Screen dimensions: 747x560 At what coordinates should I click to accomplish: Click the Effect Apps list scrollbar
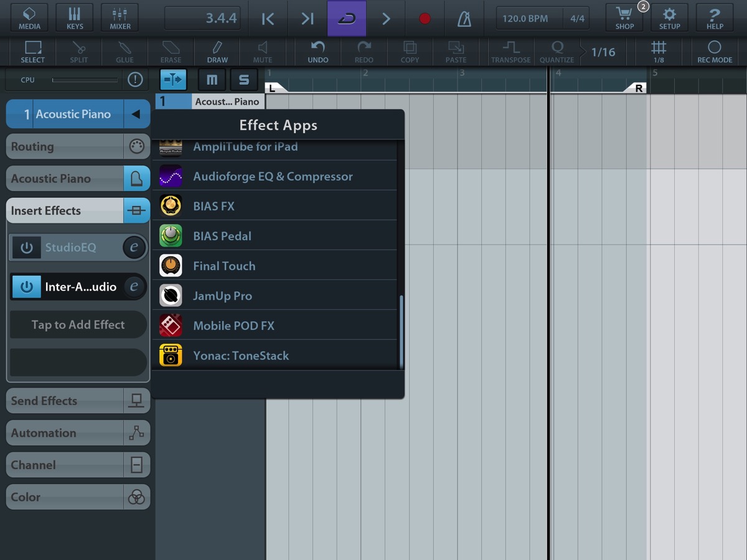point(402,331)
